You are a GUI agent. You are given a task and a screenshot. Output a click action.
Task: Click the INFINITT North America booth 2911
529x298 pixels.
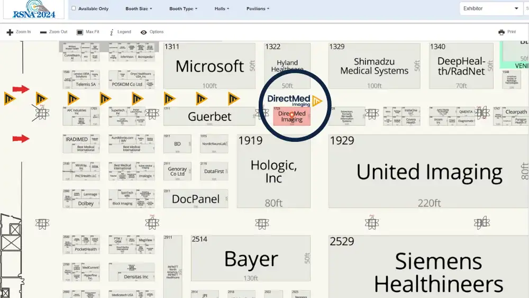173,267
